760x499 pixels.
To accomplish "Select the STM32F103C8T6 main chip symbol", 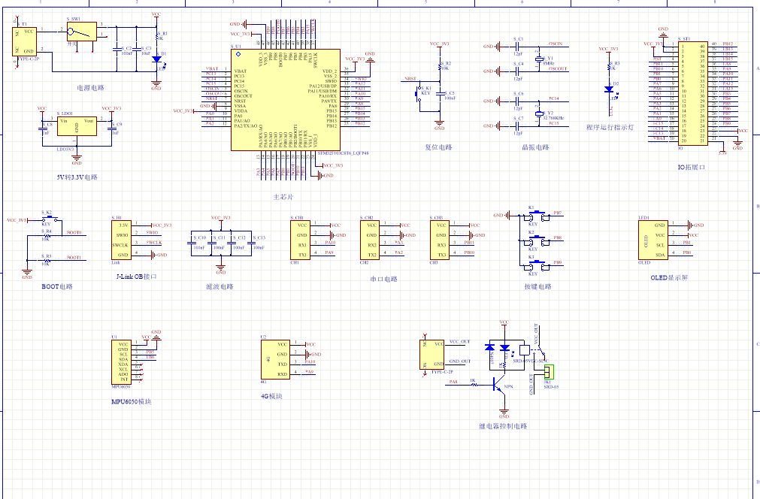I will 284,99.
